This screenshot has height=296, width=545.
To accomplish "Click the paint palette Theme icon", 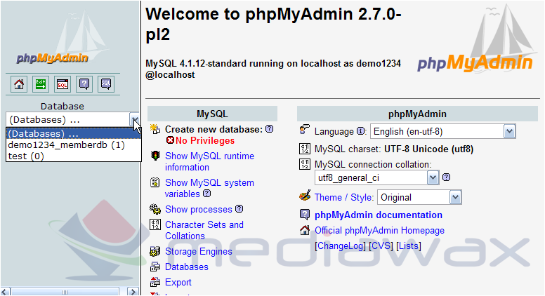I will tap(305, 196).
